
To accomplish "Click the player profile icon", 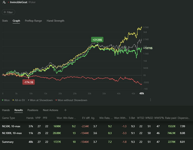I will coord(3,2).
